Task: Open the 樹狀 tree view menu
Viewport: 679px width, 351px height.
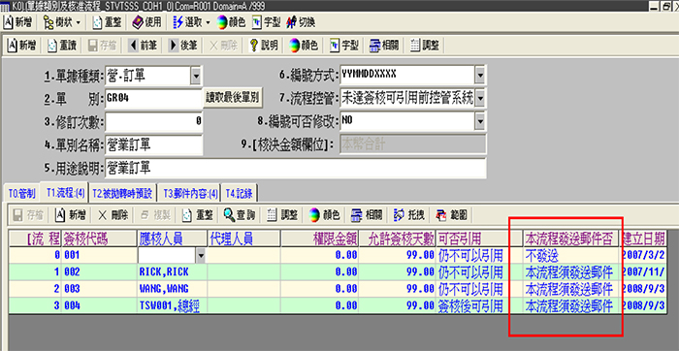Action: (63, 22)
